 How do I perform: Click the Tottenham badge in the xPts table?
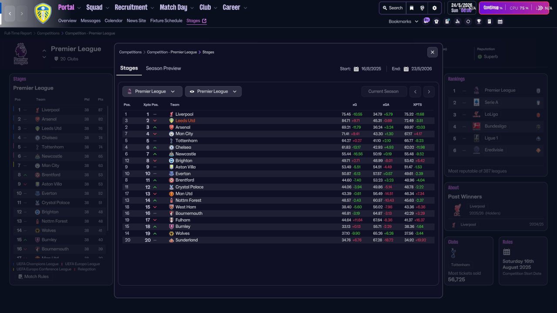pos(171,141)
